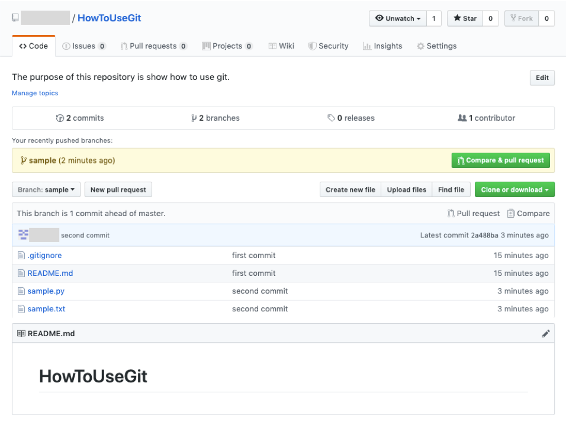Click Find file
The image size is (566, 425).
tap(451, 189)
